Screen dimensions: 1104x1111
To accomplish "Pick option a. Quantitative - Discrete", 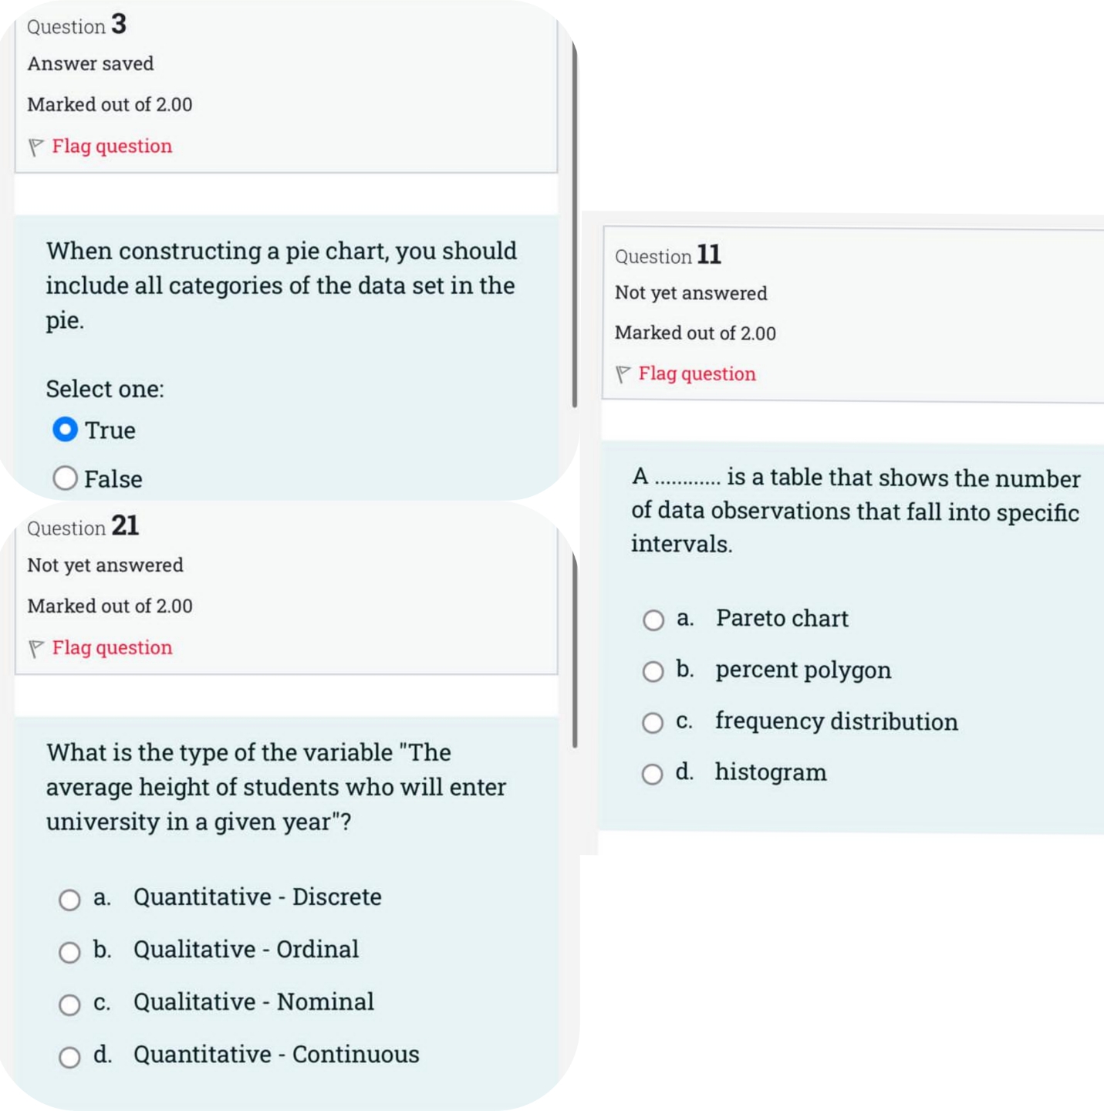I will point(69,897).
